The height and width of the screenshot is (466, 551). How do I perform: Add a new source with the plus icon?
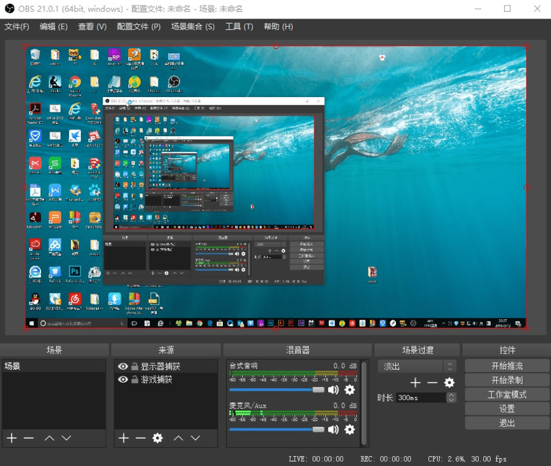click(x=123, y=438)
